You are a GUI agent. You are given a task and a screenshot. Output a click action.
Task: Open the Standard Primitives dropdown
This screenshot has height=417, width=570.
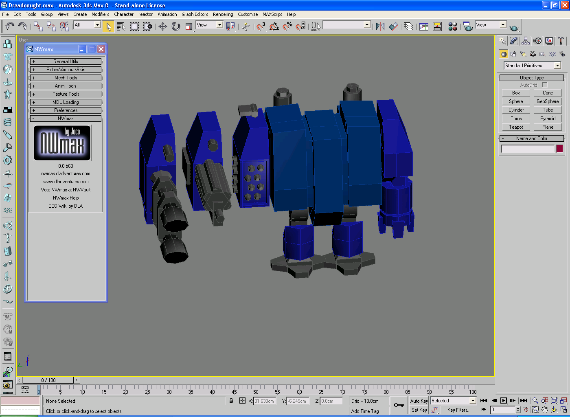(533, 66)
